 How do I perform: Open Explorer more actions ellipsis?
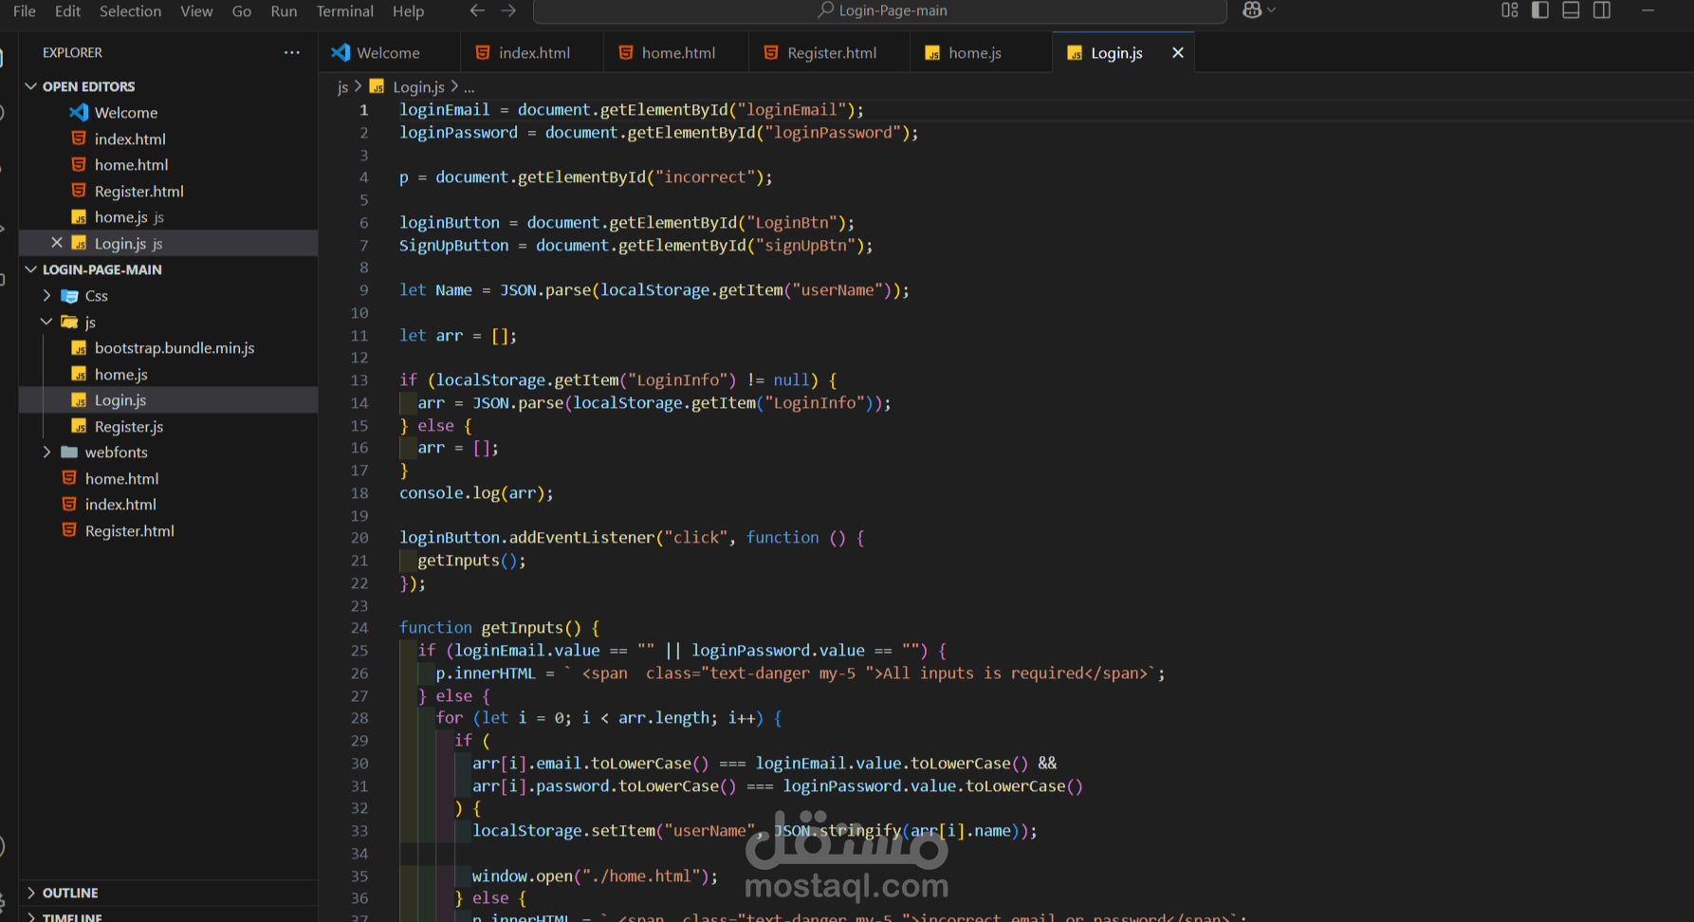pyautogui.click(x=292, y=52)
